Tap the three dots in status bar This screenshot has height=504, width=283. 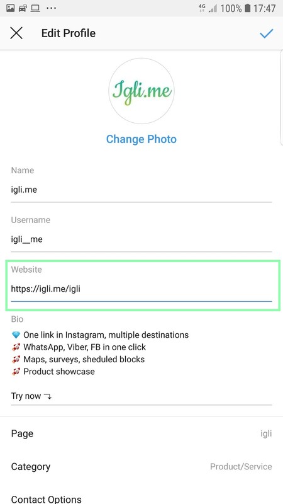(52, 8)
